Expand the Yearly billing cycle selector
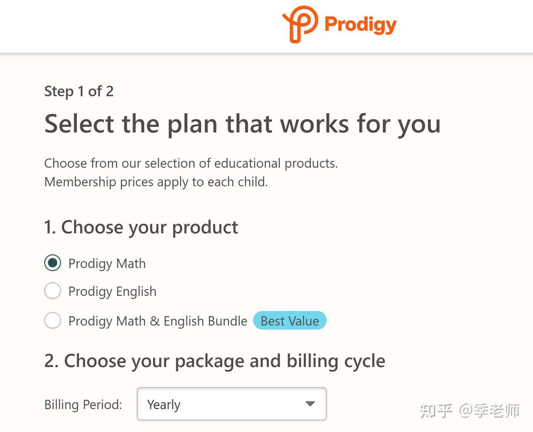This screenshot has width=533, height=432. [x=231, y=404]
